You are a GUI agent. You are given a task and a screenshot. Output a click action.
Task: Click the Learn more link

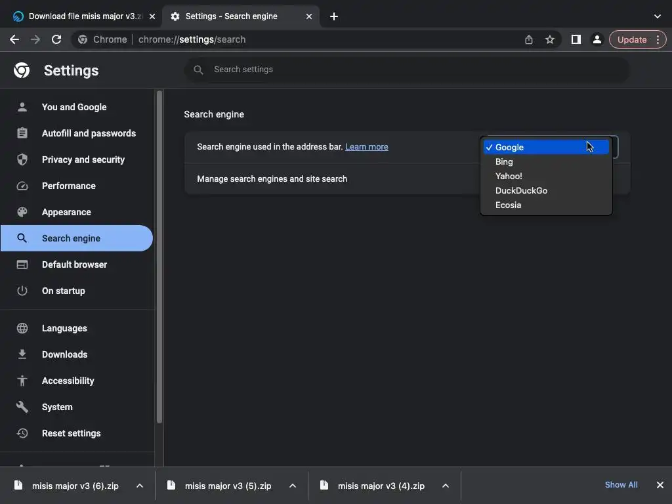366,147
